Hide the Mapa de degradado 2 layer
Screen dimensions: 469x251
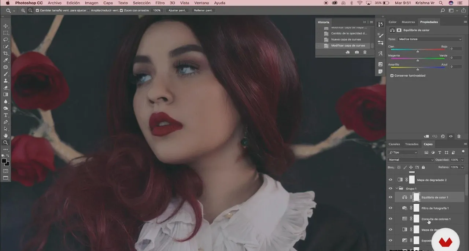[x=390, y=180]
